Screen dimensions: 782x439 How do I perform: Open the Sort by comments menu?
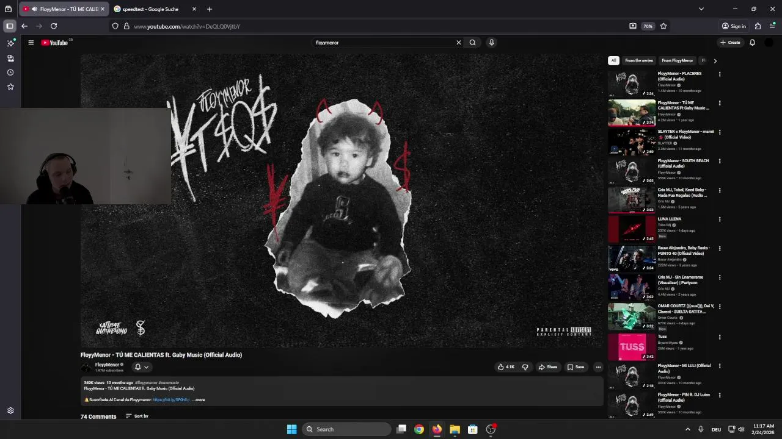click(137, 416)
